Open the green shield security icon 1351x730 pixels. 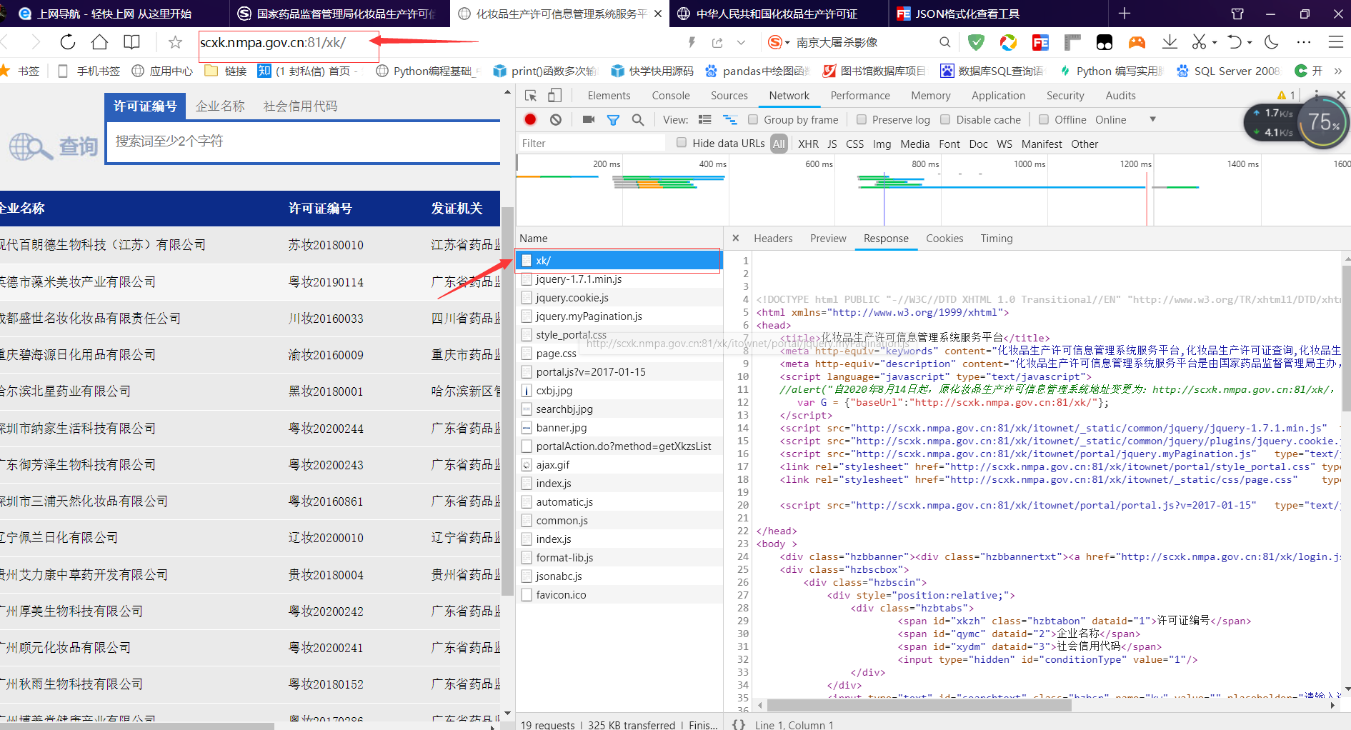click(x=975, y=43)
